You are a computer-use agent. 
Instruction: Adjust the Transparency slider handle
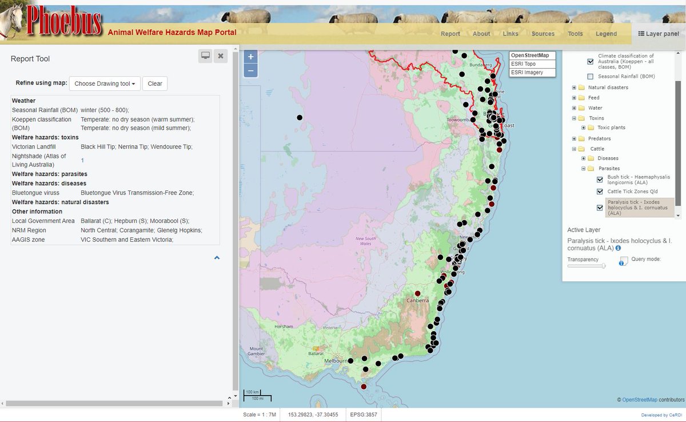pyautogui.click(x=604, y=265)
